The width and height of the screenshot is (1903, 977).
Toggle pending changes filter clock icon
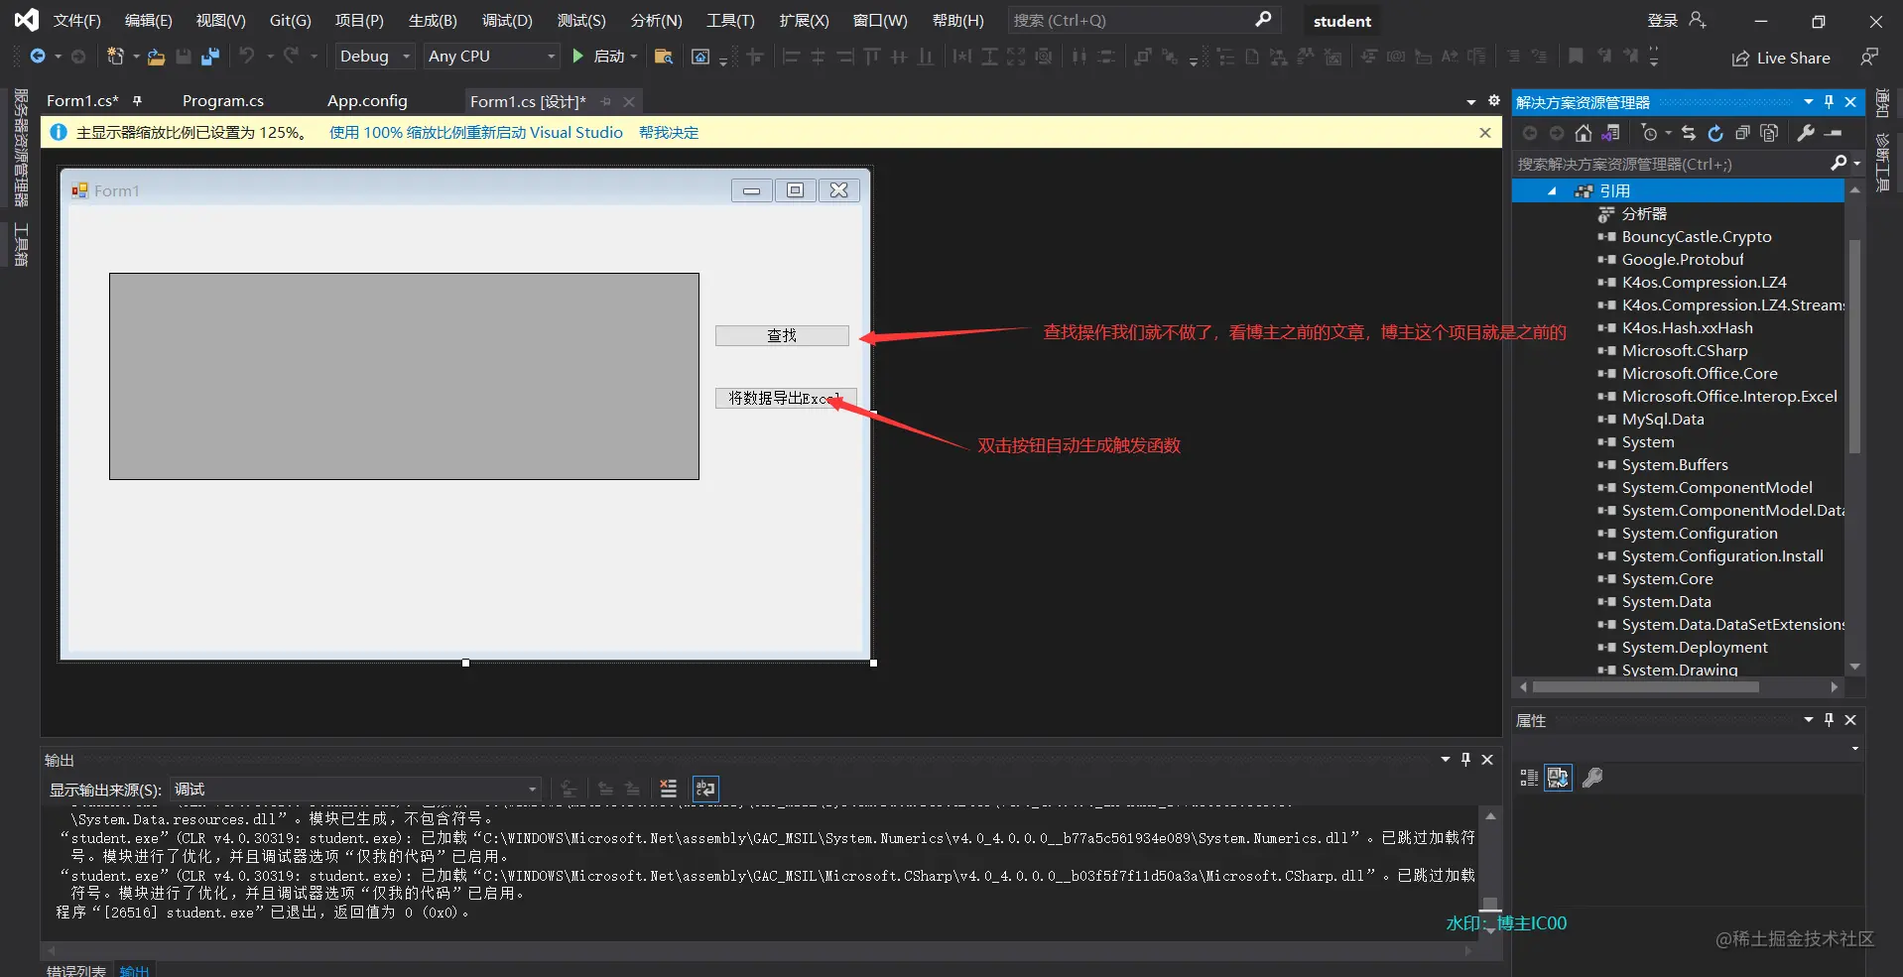click(1650, 133)
